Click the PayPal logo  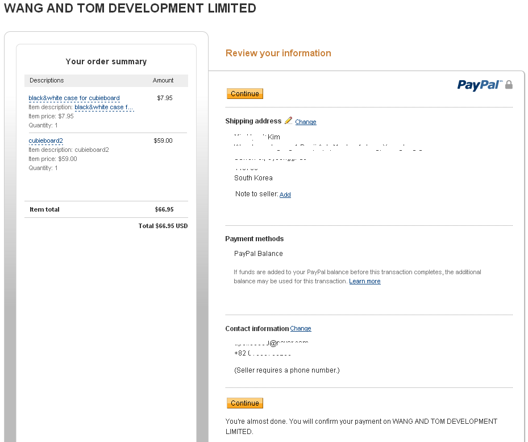(479, 84)
